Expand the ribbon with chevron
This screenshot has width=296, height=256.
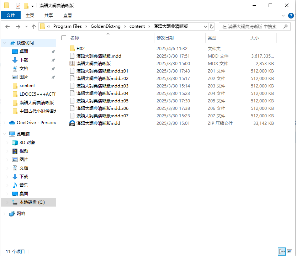point(283,16)
